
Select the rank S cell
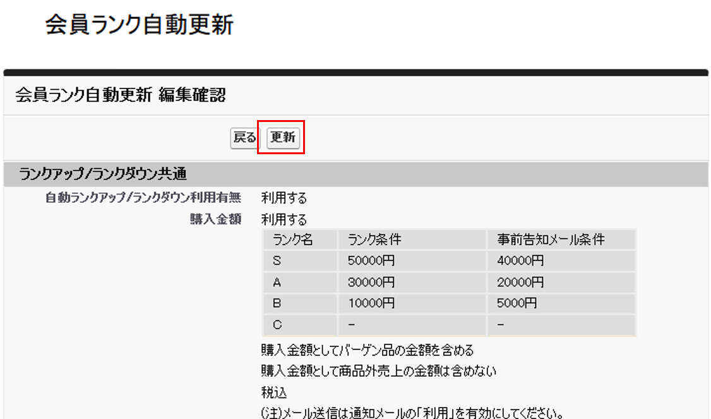[277, 260]
